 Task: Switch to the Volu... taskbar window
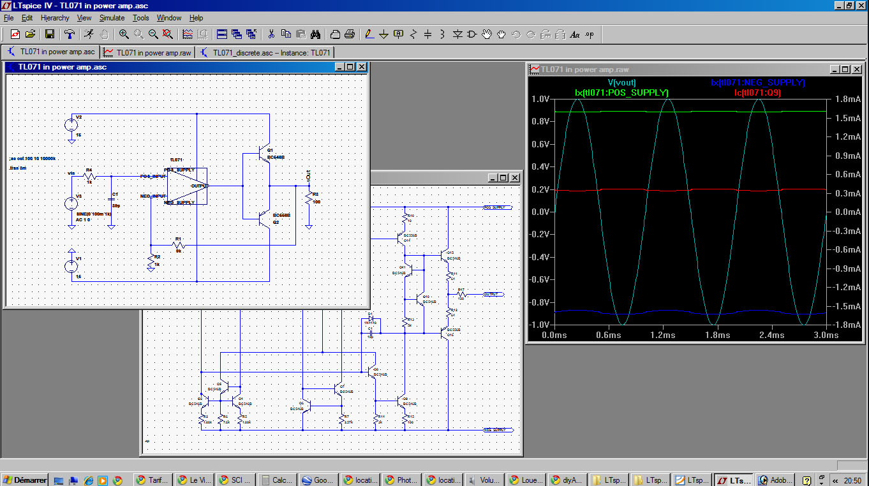(x=484, y=480)
